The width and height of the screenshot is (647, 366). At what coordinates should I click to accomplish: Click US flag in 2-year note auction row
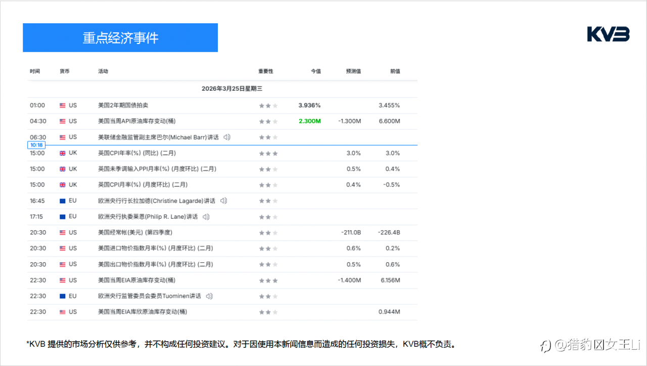pos(63,106)
